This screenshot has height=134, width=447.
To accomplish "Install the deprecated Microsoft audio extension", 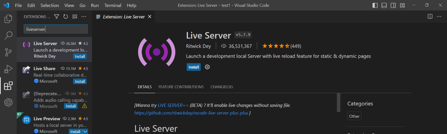I will [71, 106].
